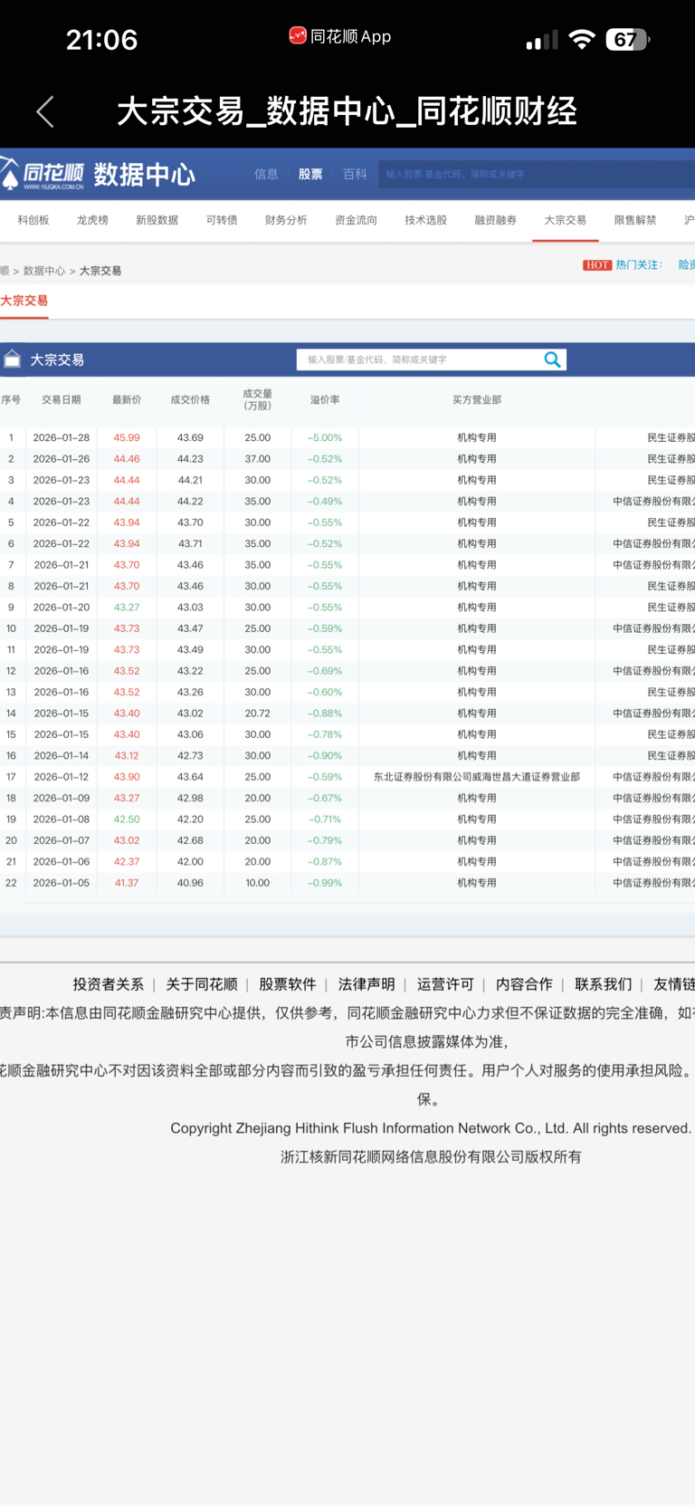Image resolution: width=695 pixels, height=1505 pixels.
Task: Select the 大宗交易 nav item
Action: click(566, 220)
